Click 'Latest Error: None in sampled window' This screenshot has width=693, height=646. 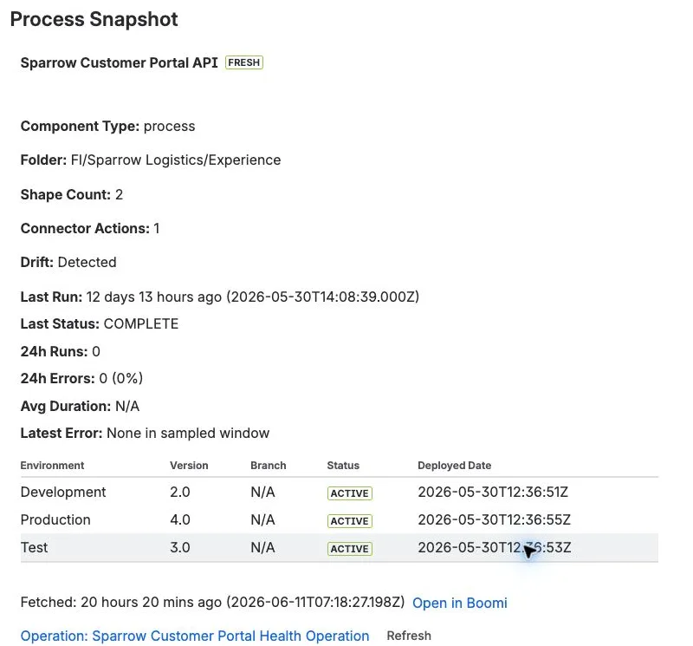(x=145, y=434)
